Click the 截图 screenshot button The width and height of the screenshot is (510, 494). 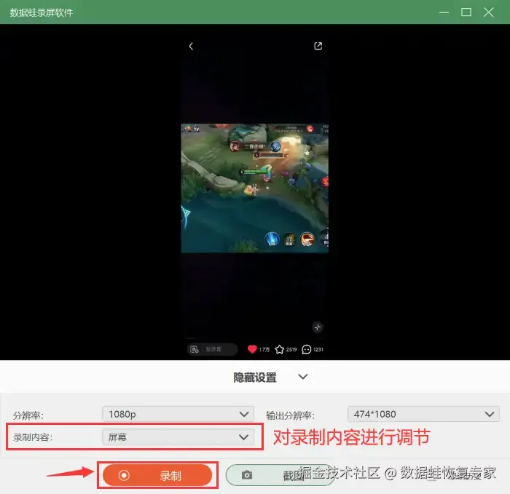click(x=280, y=475)
